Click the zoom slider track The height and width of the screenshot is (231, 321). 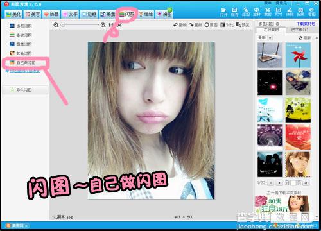[80, 25]
